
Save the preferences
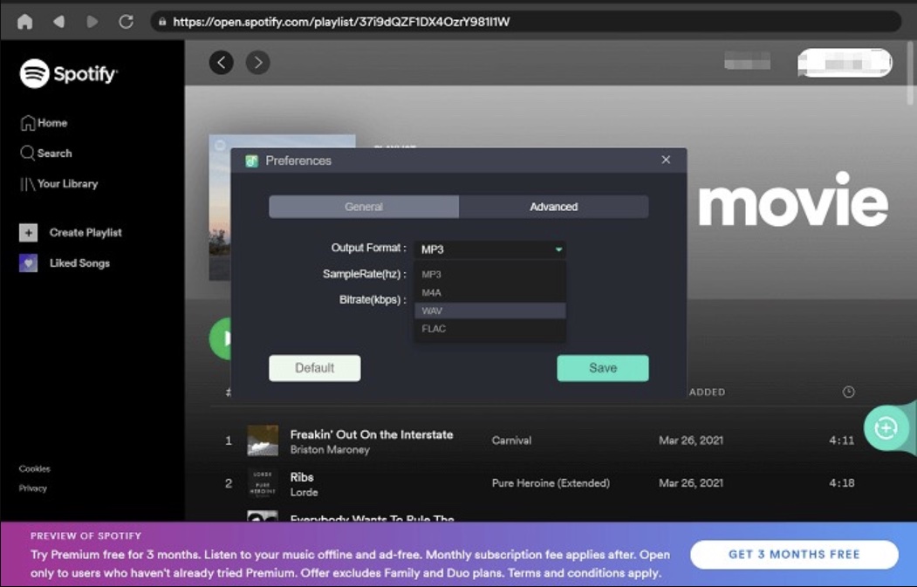coord(603,368)
